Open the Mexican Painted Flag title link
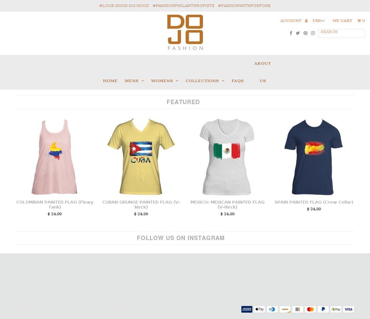The image size is (370, 319). point(227,204)
